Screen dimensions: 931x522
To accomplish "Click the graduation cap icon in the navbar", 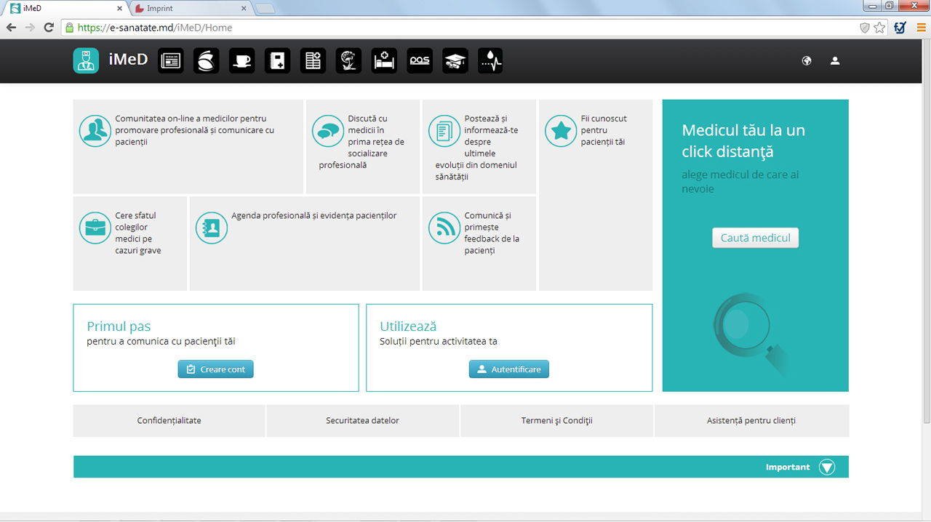I will [455, 61].
